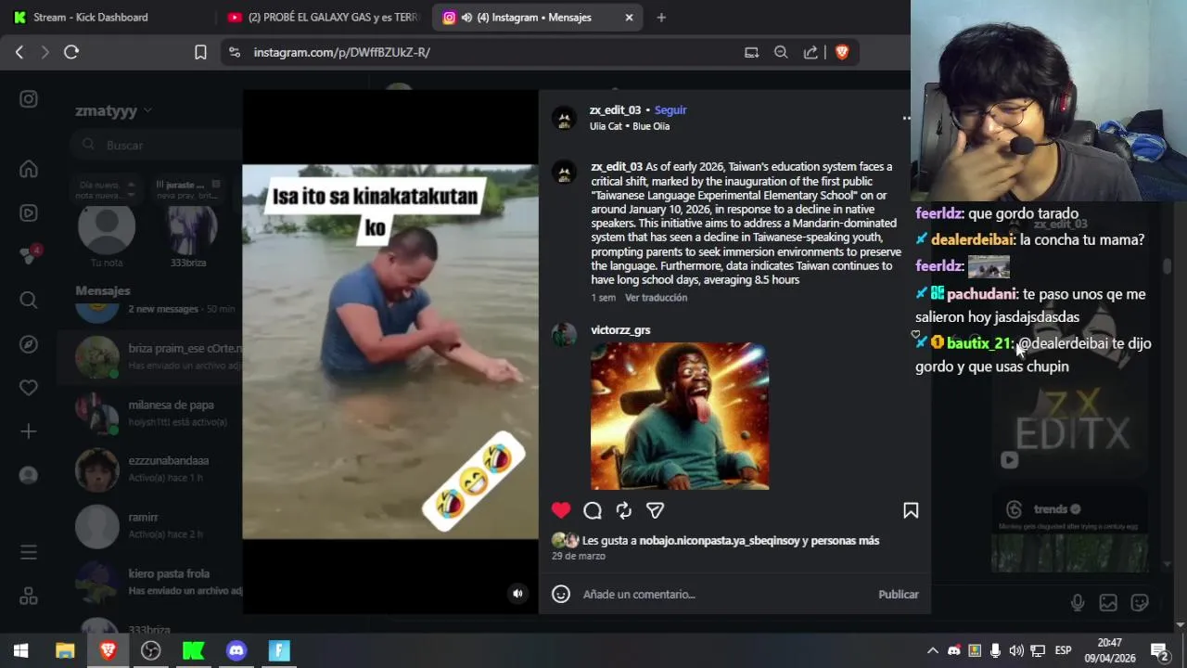Open Explore compass icon in sidebar
1187x668 pixels.
(x=29, y=344)
